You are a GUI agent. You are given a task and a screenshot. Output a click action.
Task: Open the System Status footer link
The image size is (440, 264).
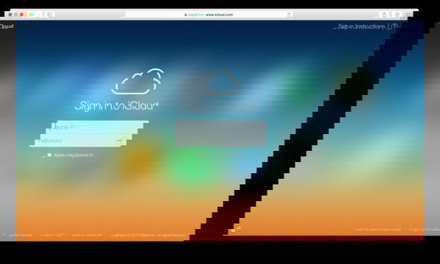pyautogui.click(x=21, y=235)
